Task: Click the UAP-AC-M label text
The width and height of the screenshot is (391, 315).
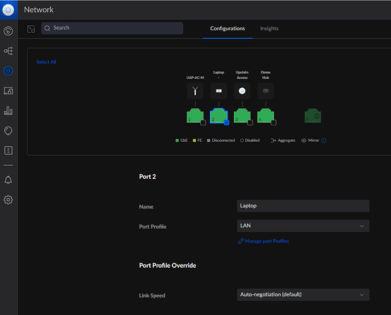Action: [195, 77]
